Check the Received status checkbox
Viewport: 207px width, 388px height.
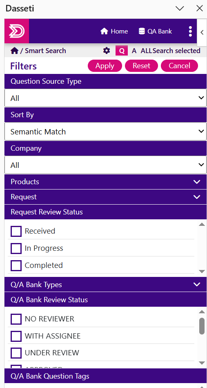pyautogui.click(x=16, y=231)
